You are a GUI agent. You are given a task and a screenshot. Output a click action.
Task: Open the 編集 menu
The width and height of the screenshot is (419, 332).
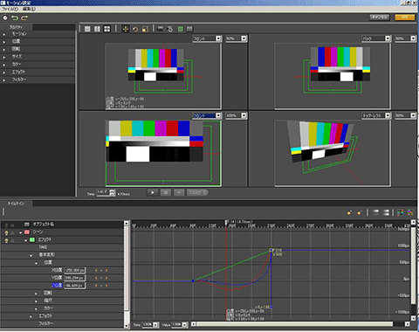point(29,9)
